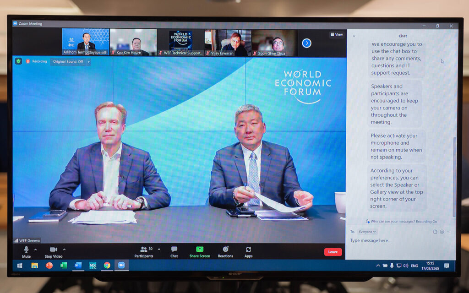
Task: Toggle the Original Sound: Off button
Action: click(70, 62)
